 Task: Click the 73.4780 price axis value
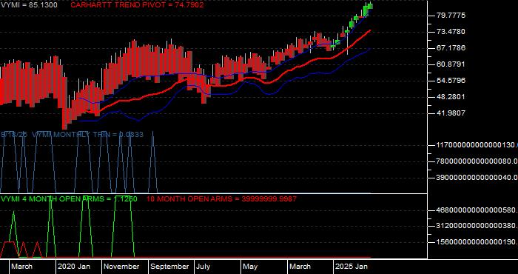click(451, 32)
